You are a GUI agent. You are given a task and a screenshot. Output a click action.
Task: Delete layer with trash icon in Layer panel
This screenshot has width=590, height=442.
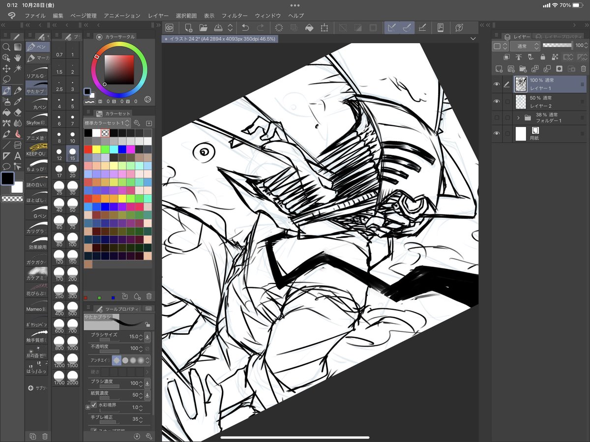[583, 68]
